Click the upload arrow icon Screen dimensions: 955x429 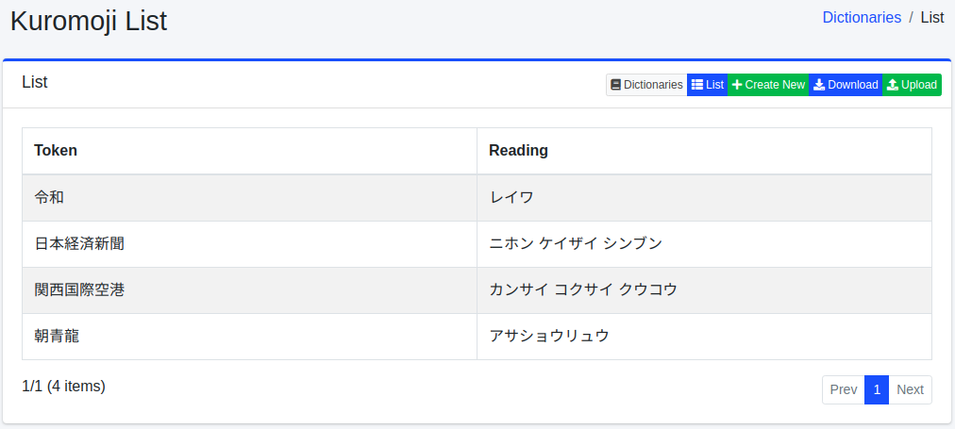coord(893,85)
